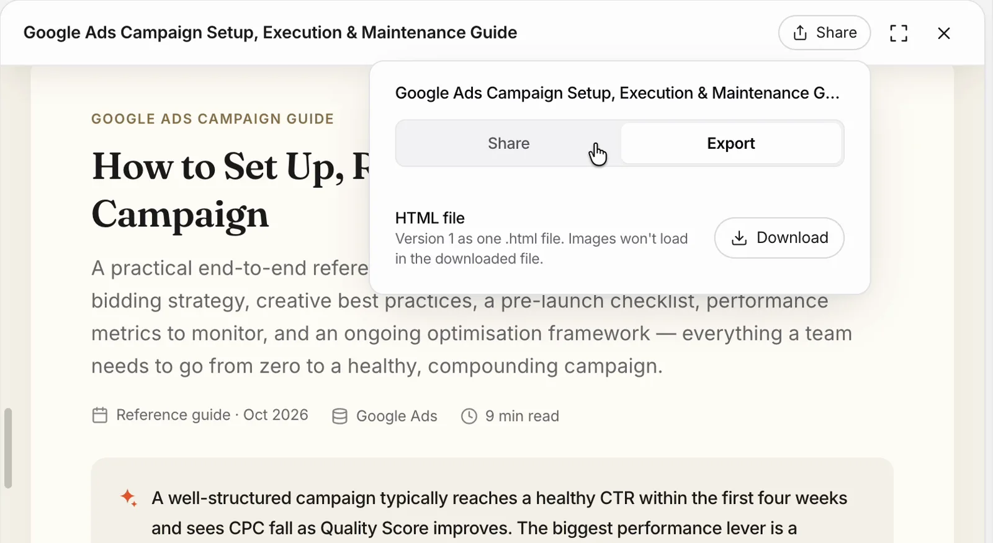This screenshot has height=543, width=993.
Task: Click the left vertical scrollbar handle
Action: pyautogui.click(x=8, y=448)
